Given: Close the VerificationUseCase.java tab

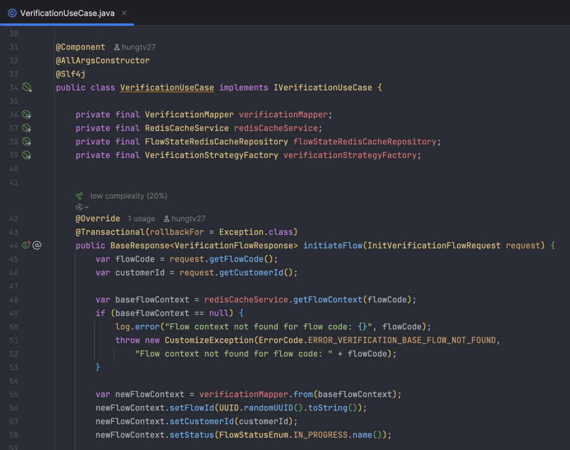Looking at the screenshot, I should click(x=124, y=13).
